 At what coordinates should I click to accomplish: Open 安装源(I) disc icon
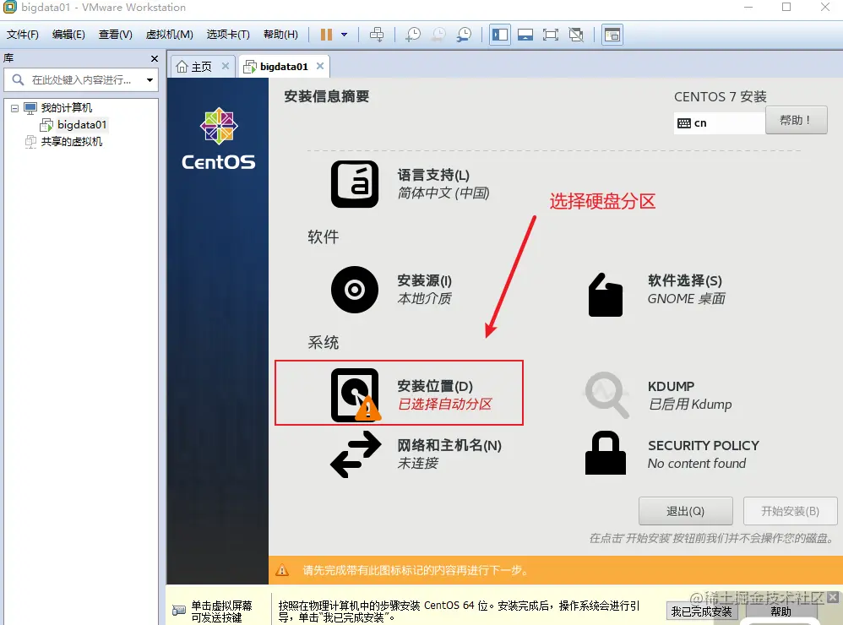[355, 290]
